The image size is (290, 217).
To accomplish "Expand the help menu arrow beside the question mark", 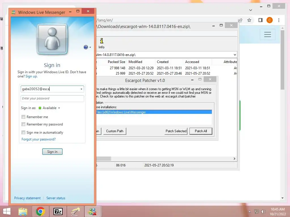I will 90,47.
